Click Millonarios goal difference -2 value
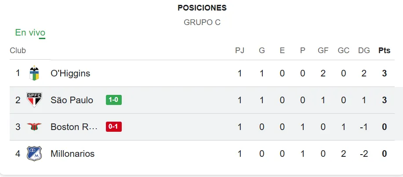 click(364, 154)
